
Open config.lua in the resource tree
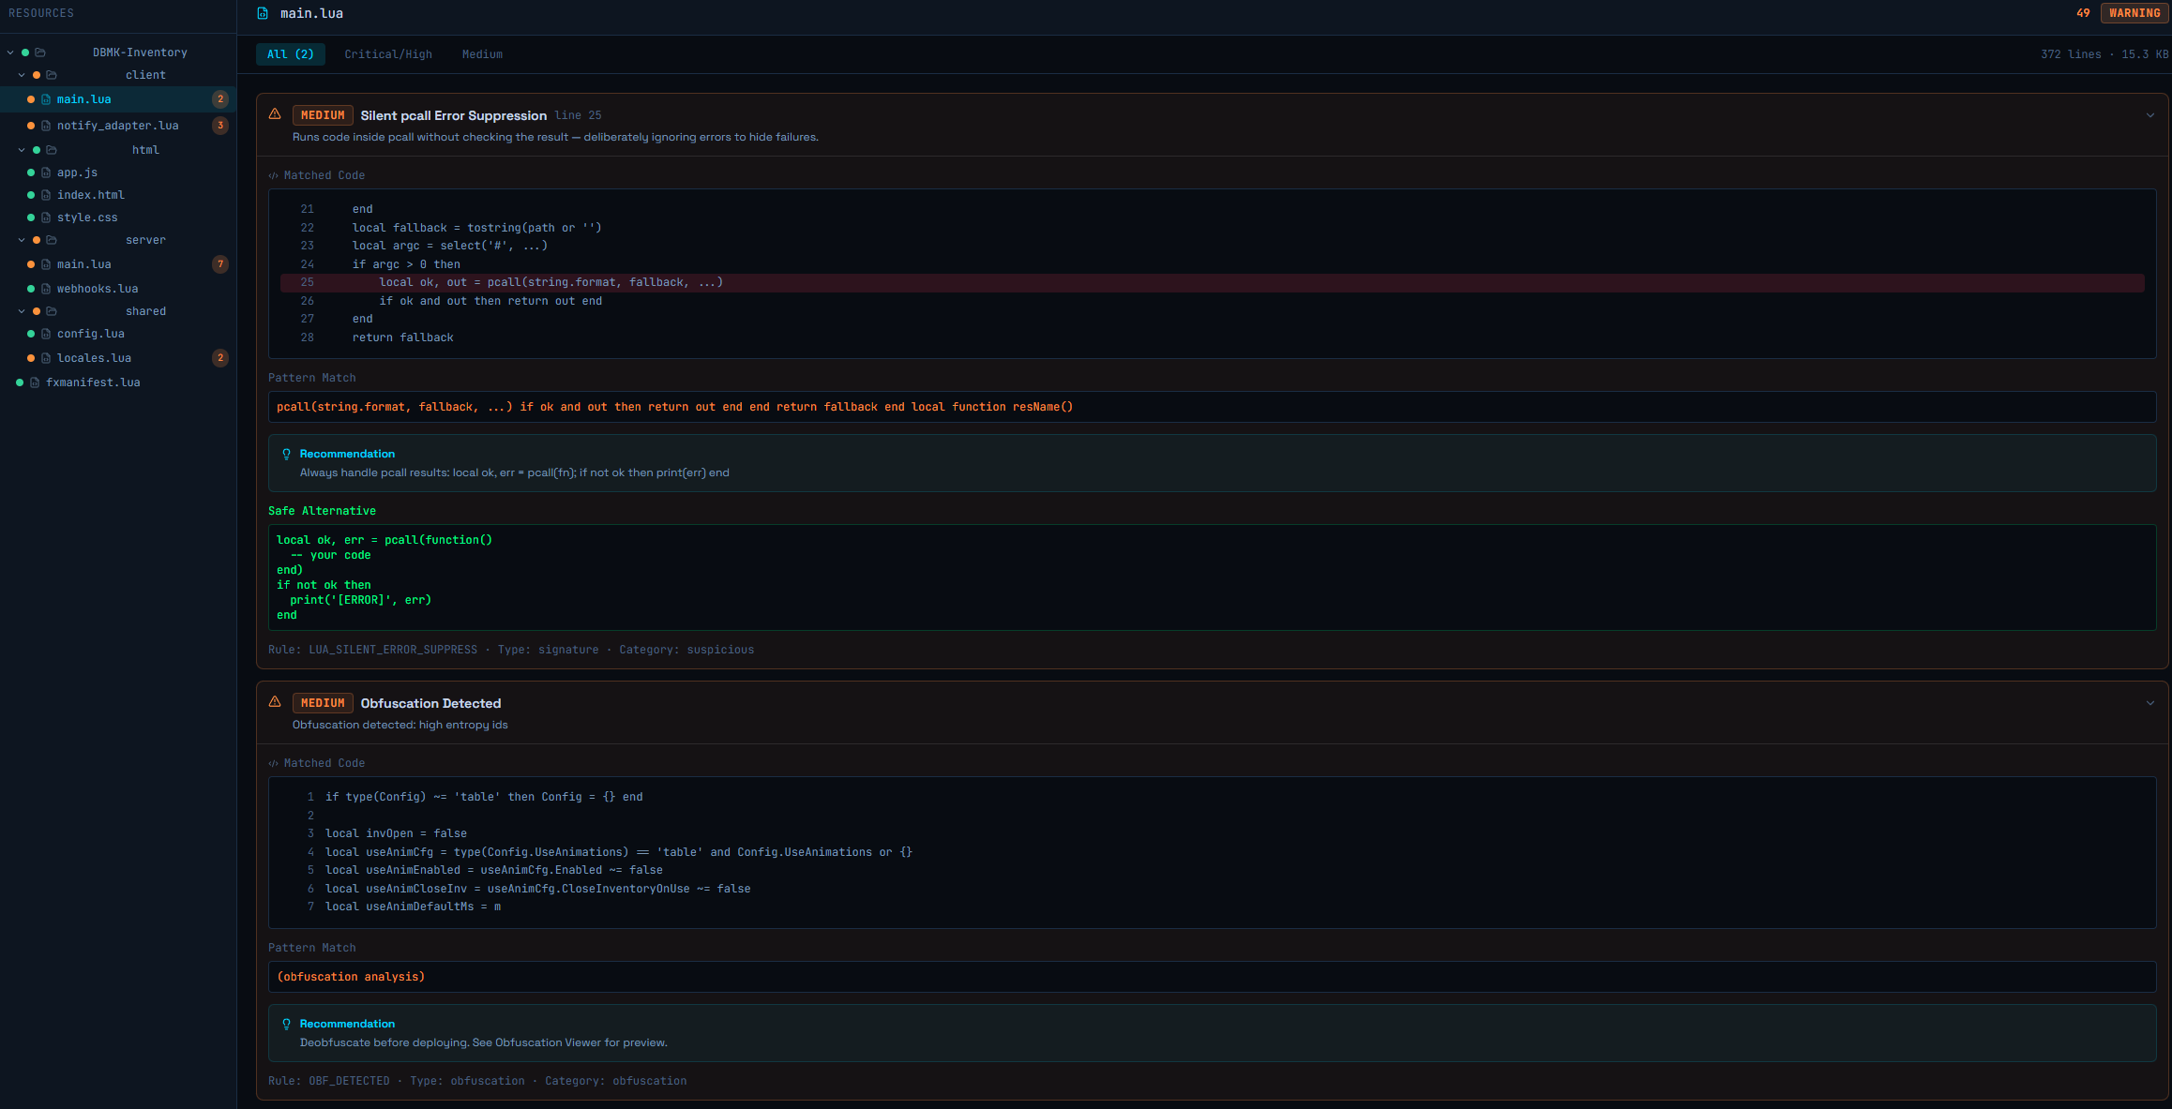[x=118, y=334]
